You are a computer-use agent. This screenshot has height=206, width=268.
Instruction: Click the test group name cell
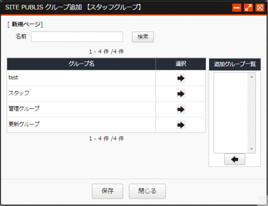point(81,78)
